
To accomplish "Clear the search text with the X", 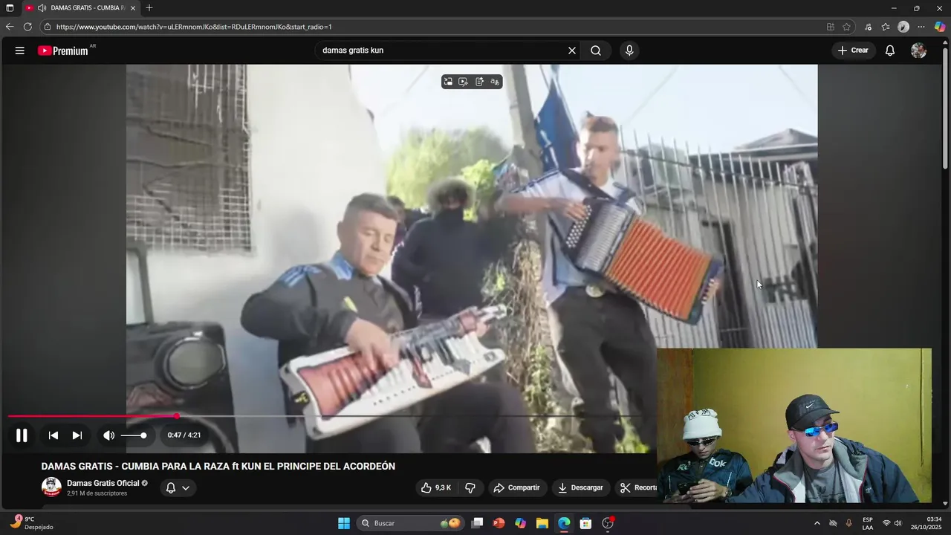I will tap(572, 51).
